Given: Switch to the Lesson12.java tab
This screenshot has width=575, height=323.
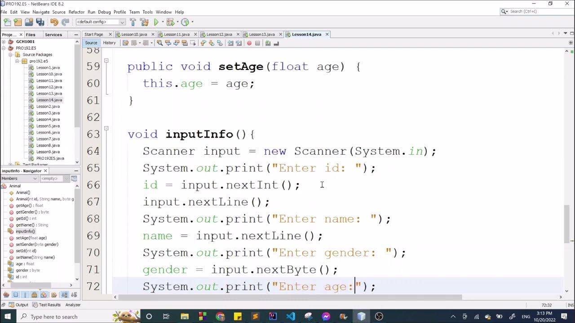Looking at the screenshot, I should click(x=219, y=35).
